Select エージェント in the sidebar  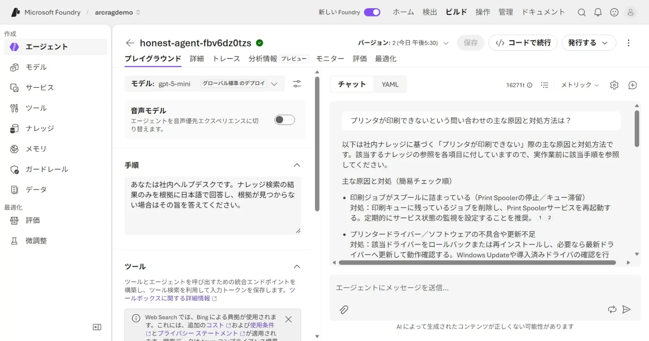[55, 47]
